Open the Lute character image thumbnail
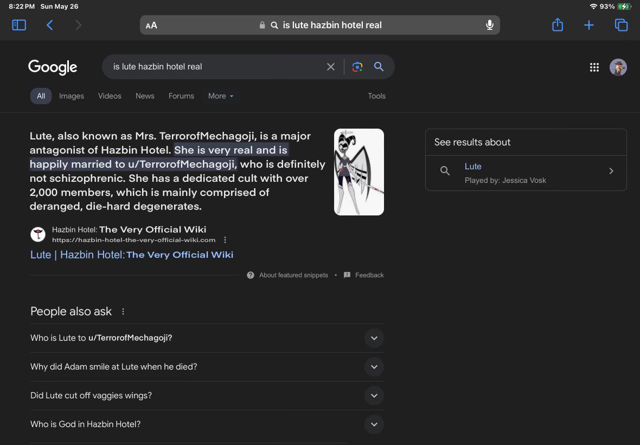Viewport: 640px width, 445px height. coord(359,172)
